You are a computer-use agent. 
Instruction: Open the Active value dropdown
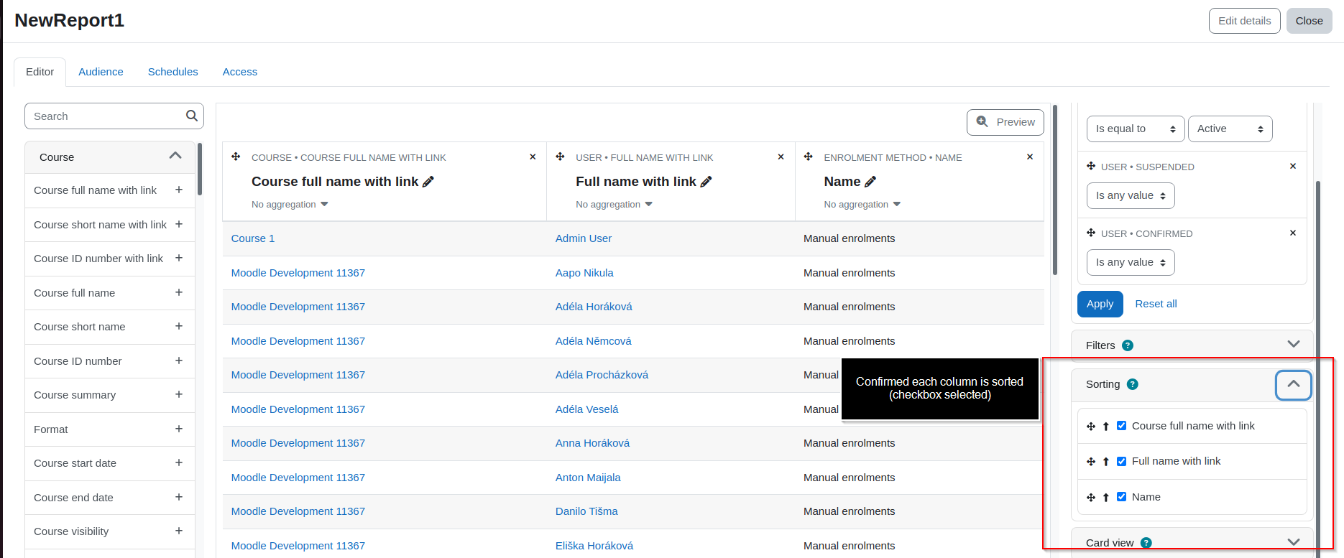point(1230,129)
